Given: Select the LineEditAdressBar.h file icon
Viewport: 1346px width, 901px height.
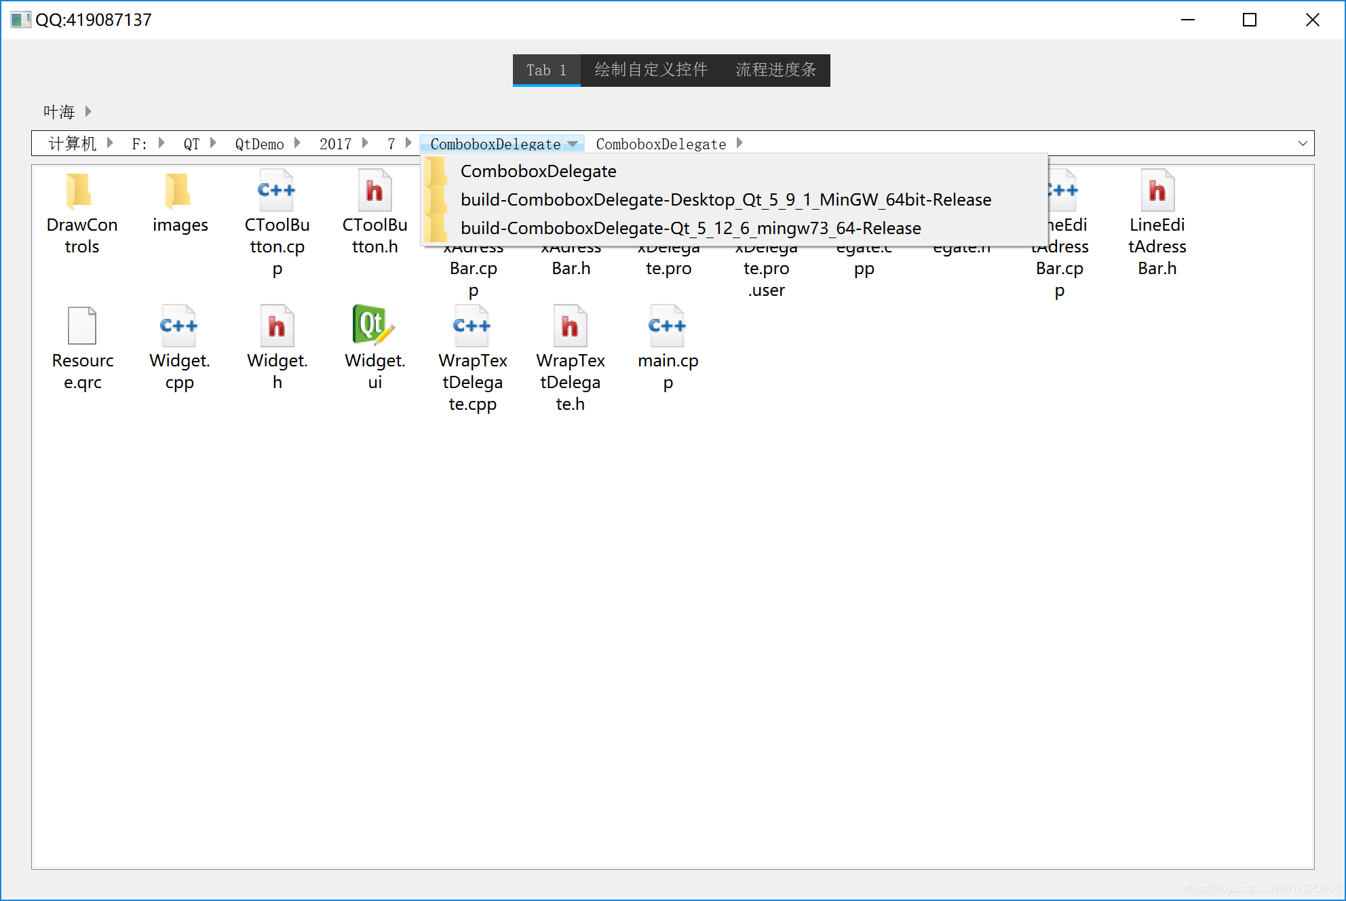Looking at the screenshot, I should [x=1157, y=190].
